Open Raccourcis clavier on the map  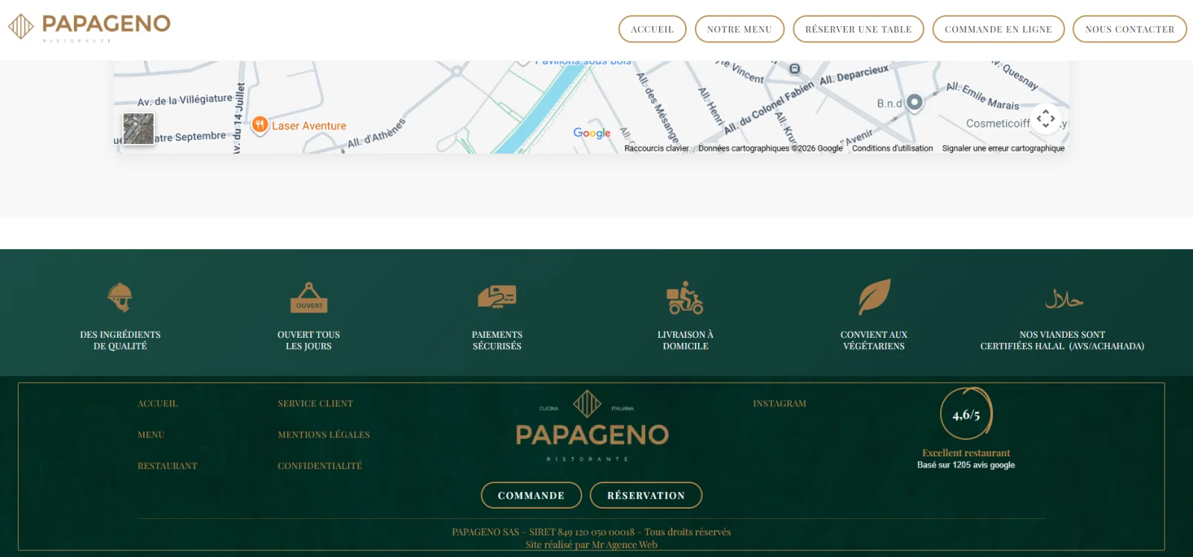click(656, 148)
